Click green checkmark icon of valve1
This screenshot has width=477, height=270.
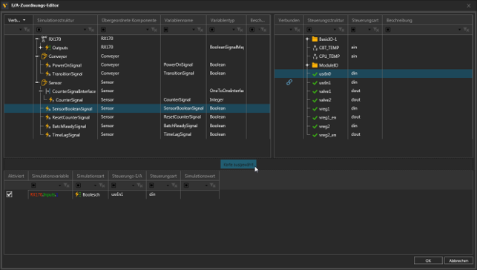point(315,91)
